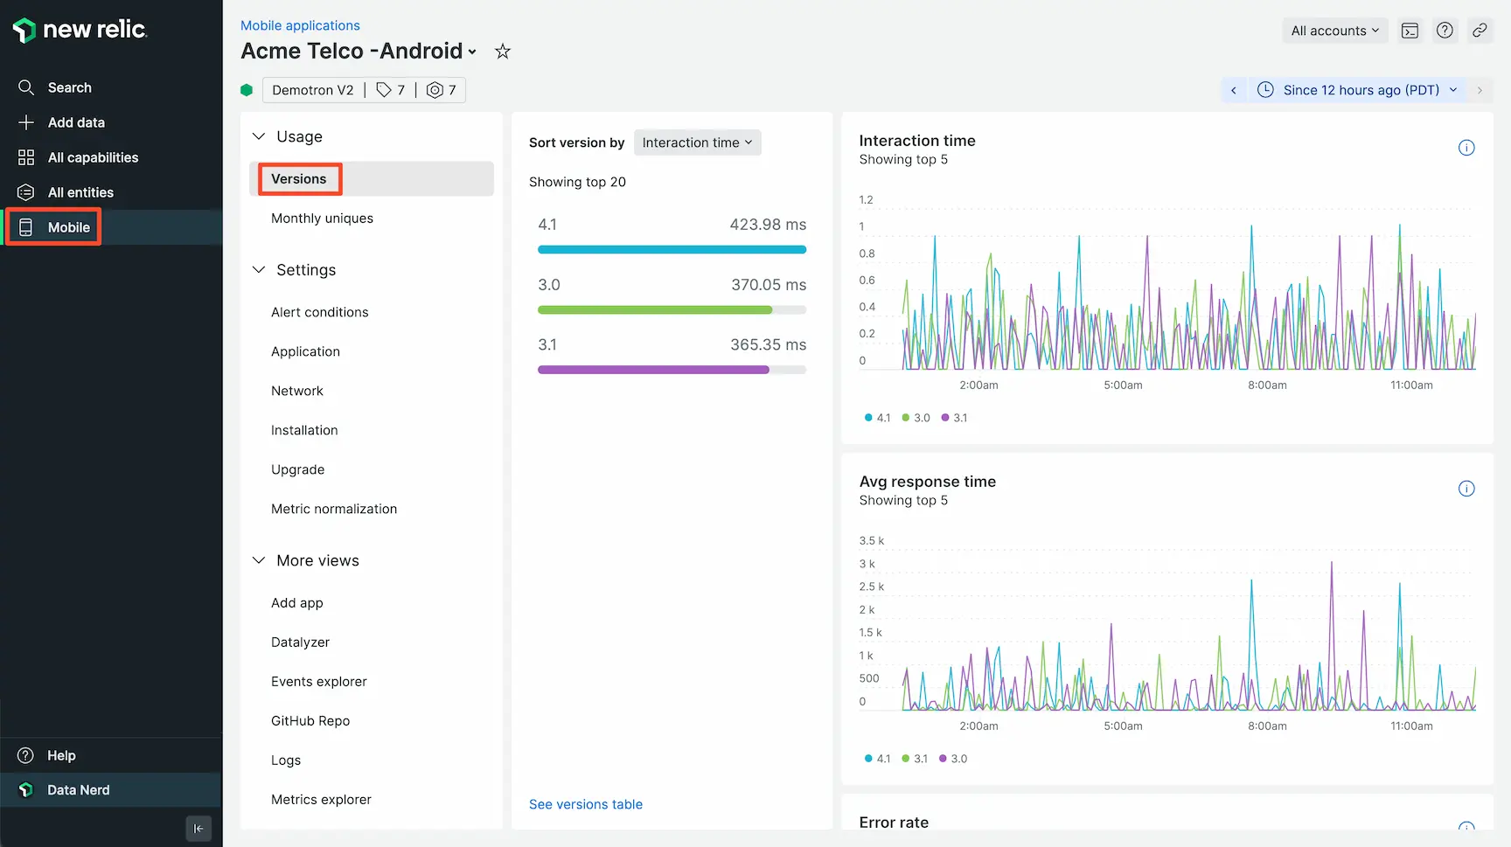
Task: Collapse the Settings section
Action: click(x=259, y=270)
